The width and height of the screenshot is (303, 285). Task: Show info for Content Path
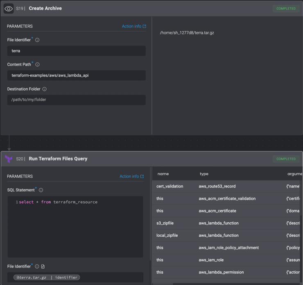(x=38, y=65)
